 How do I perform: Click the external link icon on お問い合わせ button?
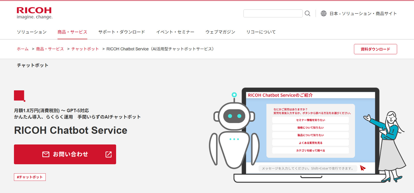[x=109, y=154]
